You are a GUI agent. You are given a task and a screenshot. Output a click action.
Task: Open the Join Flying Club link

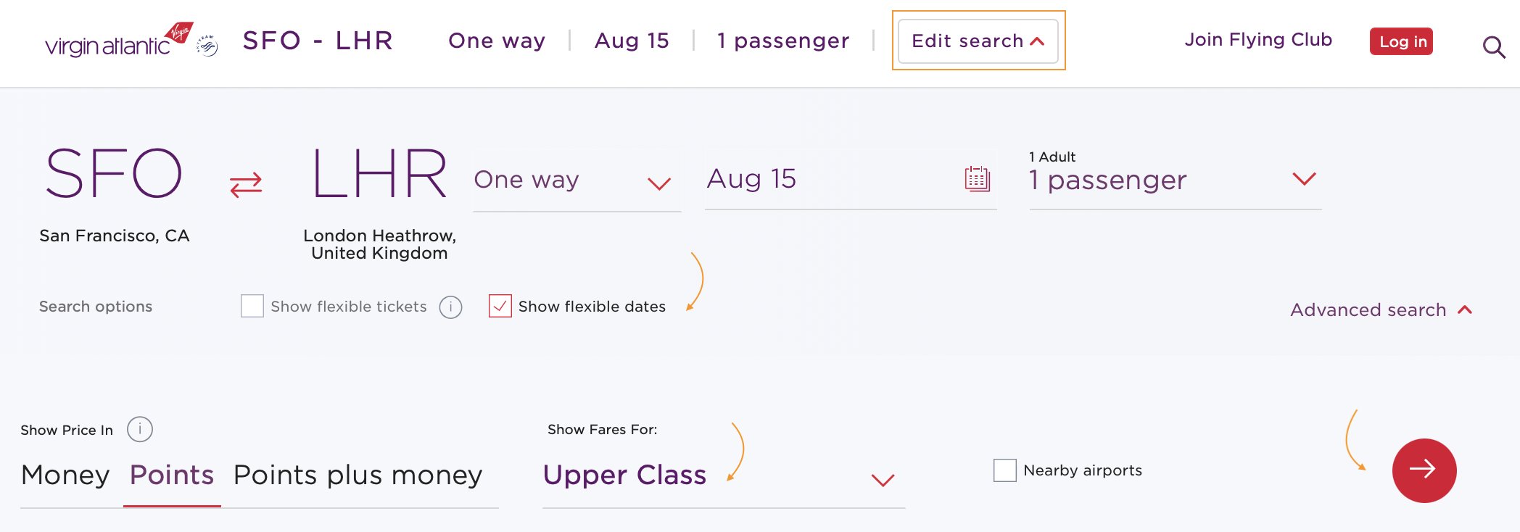pyautogui.click(x=1258, y=40)
